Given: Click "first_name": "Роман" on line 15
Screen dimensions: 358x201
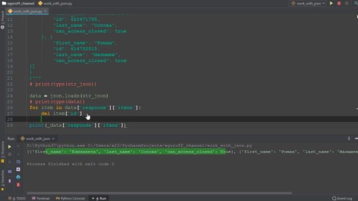Looking at the screenshot, I should pyautogui.click(x=85, y=43).
